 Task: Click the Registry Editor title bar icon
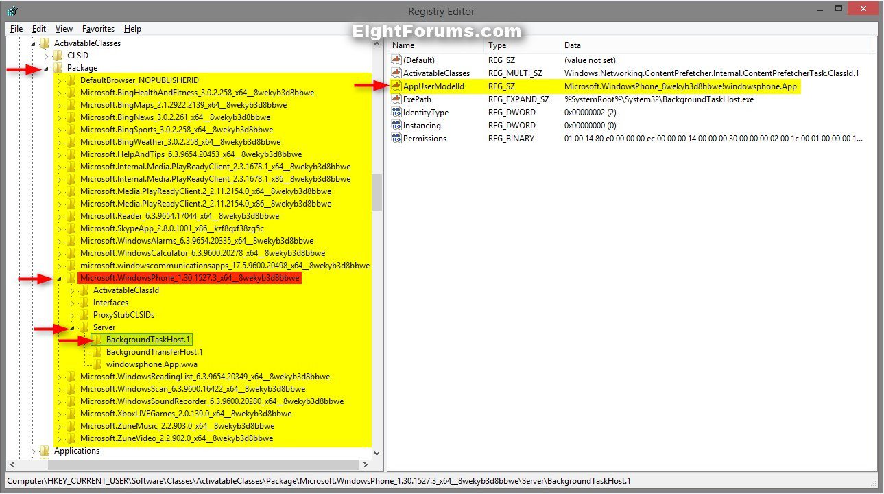[x=12, y=11]
